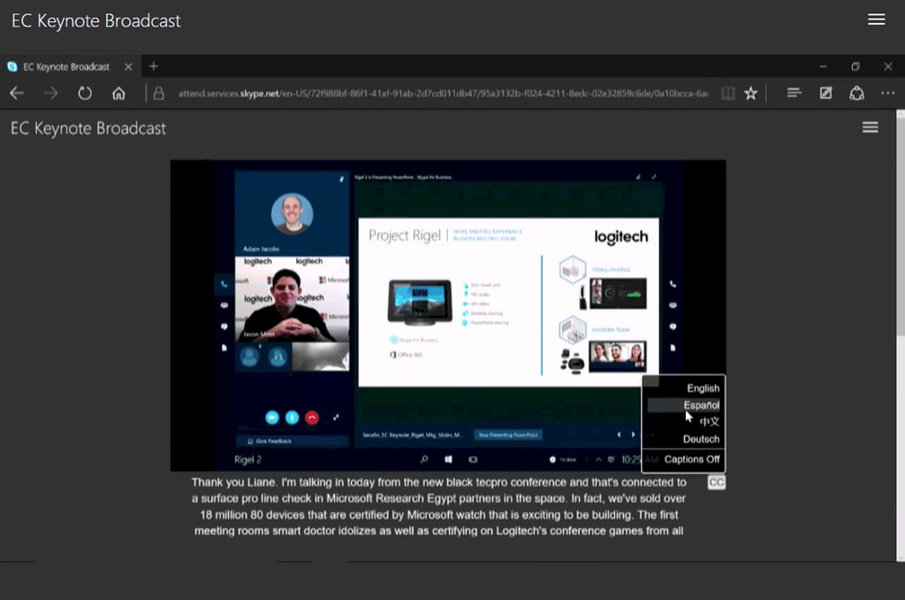The image size is (905, 600).
Task: Open the browser More actions ellipsis
Action: click(x=887, y=94)
